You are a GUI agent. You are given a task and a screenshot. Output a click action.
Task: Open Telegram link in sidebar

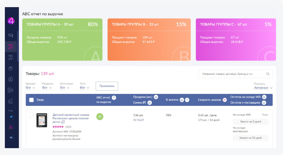[x=11, y=117]
